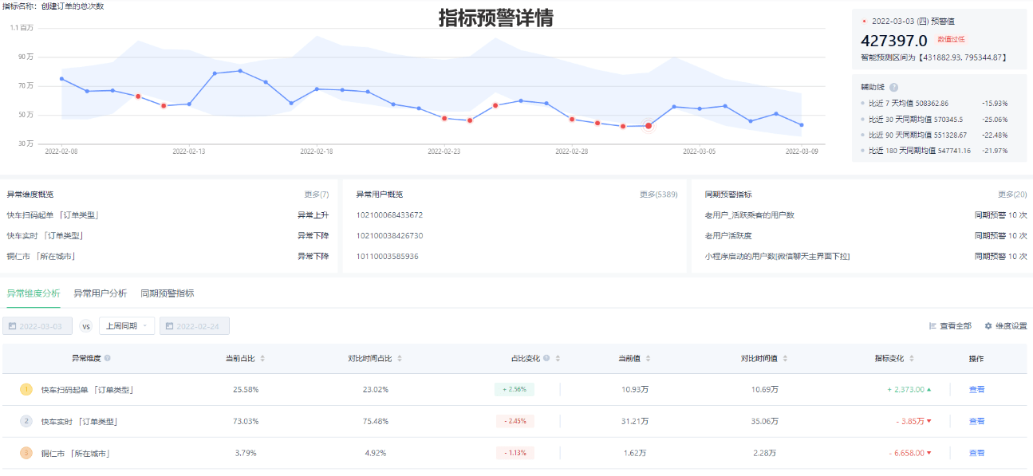The width and height of the screenshot is (1033, 476).
Task: Click 查看 for the 快车实时 row
Action: (x=976, y=421)
